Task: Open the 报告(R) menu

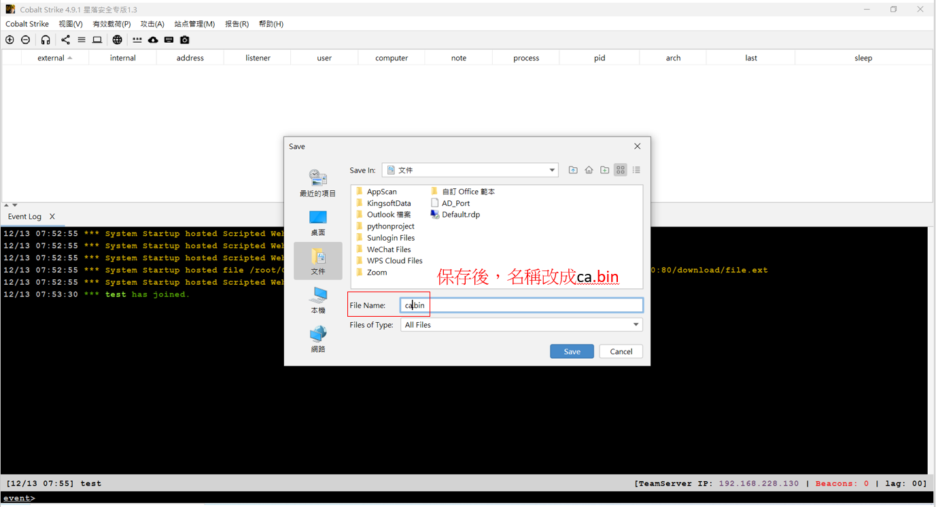Action: (237, 24)
